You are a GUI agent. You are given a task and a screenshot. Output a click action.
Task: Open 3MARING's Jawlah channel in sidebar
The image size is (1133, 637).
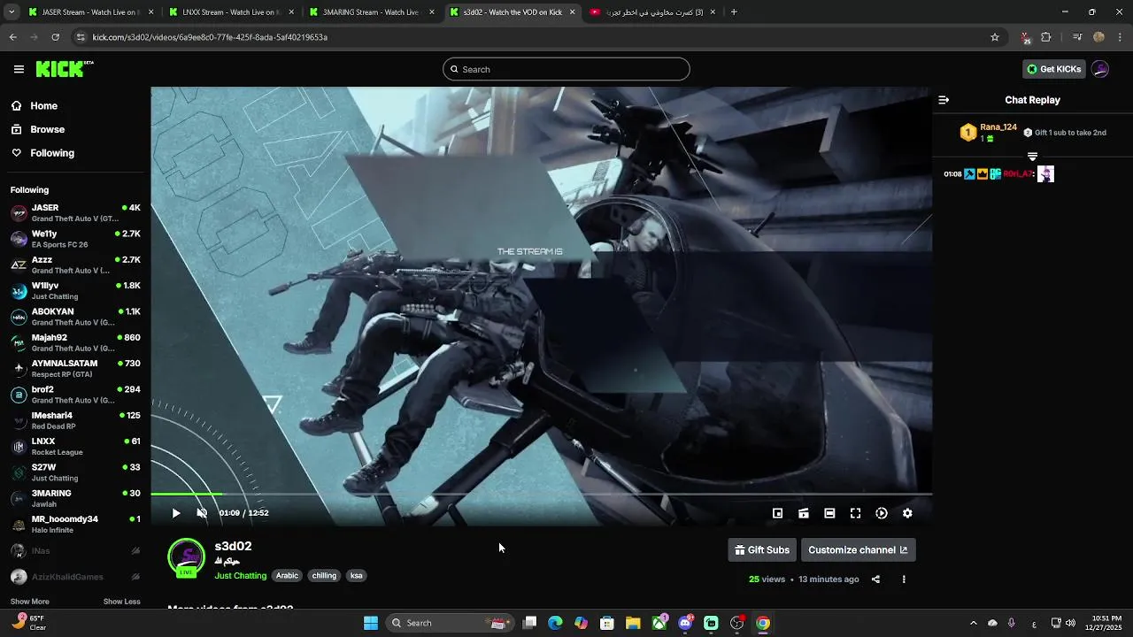(75, 498)
